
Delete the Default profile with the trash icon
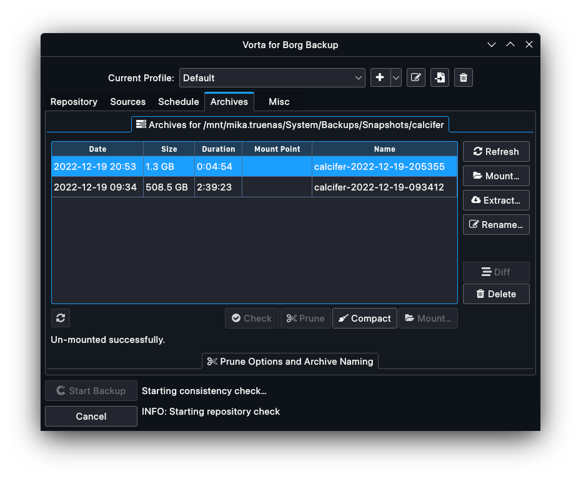click(x=463, y=77)
